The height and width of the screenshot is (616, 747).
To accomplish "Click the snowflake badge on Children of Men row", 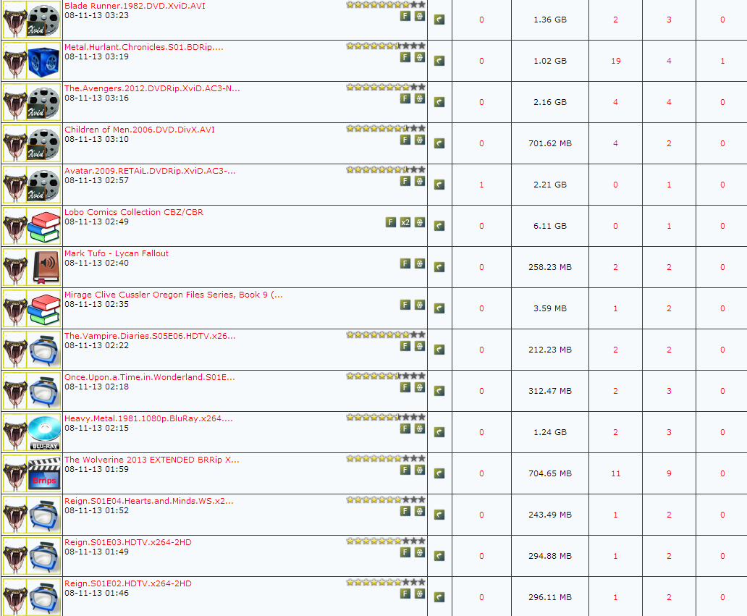I will [420, 140].
